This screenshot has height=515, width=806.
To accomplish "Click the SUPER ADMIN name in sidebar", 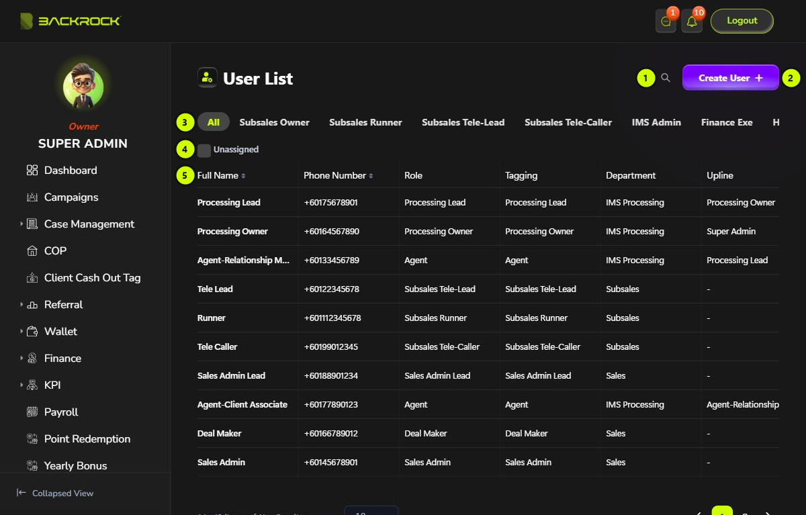I will [x=83, y=144].
